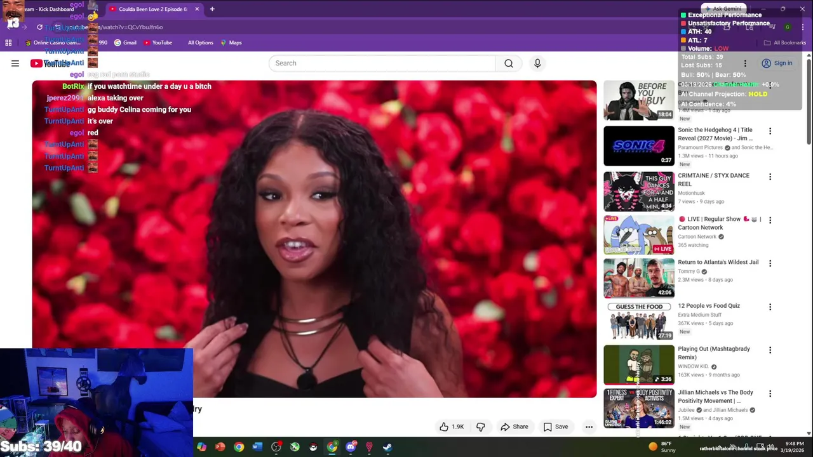Open Discord from the taskbar
Viewport: 813px width, 457px height.
pyautogui.click(x=351, y=447)
